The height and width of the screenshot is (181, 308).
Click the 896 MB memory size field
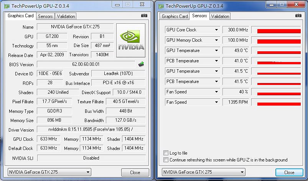(x=54, y=120)
